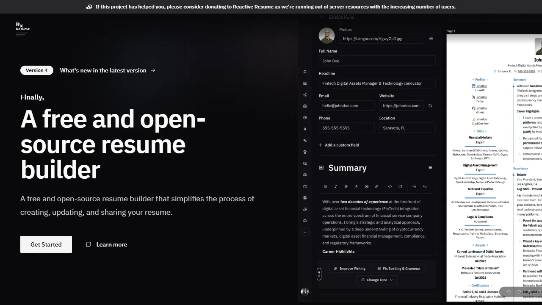This screenshot has height=305, width=542.
Task: Click the Skills running-person icon in sidebar
Action: (305, 129)
